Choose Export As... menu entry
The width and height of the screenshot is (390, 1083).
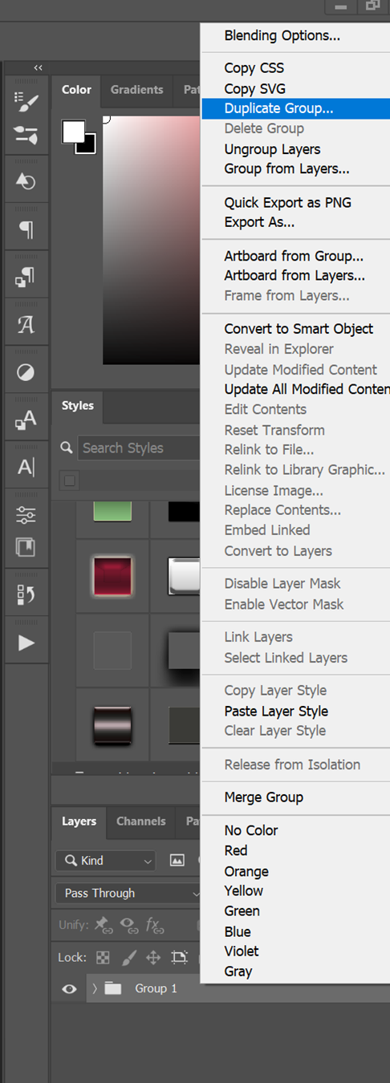pyautogui.click(x=259, y=222)
